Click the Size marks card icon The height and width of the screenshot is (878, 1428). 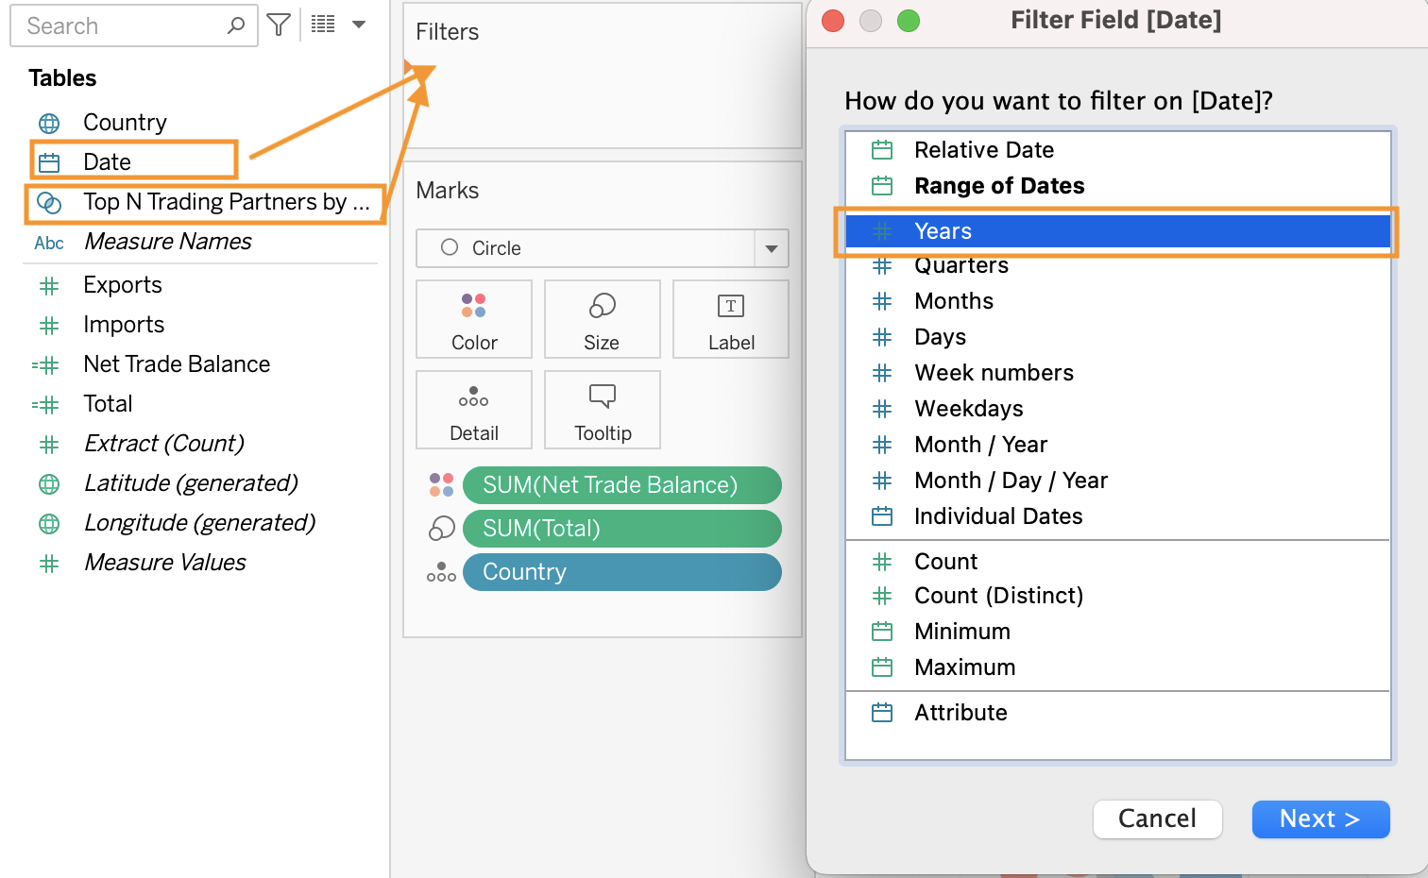tap(602, 306)
